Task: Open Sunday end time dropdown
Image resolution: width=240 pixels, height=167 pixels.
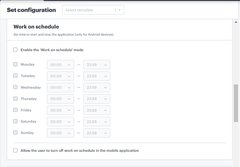Action: coord(97,133)
